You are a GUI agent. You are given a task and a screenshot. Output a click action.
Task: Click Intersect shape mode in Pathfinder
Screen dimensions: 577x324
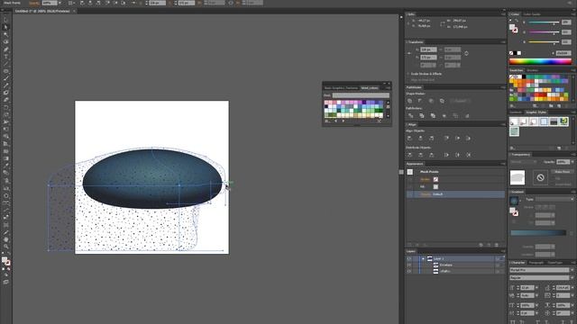click(431, 101)
